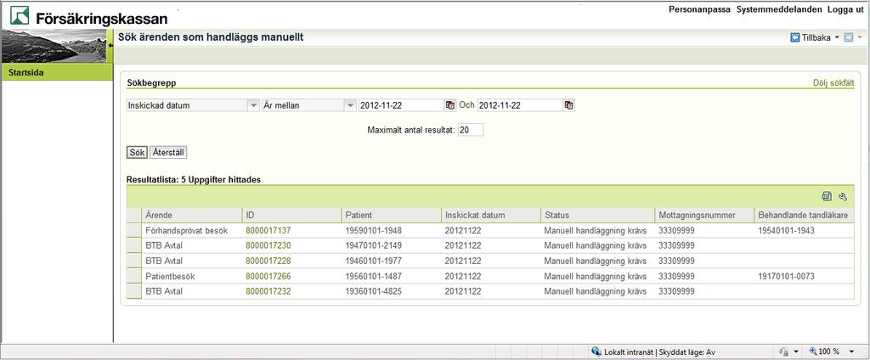This screenshot has width=870, height=360.
Task: Click patient cell 19460101-1977
Action: 373,260
